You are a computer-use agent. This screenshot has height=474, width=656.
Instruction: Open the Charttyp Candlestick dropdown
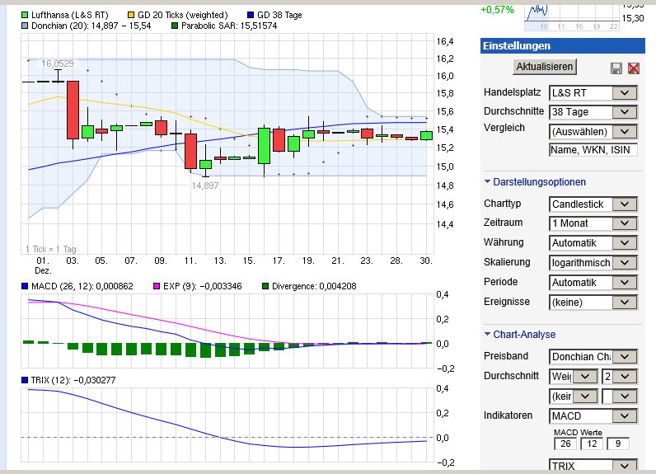click(x=593, y=204)
